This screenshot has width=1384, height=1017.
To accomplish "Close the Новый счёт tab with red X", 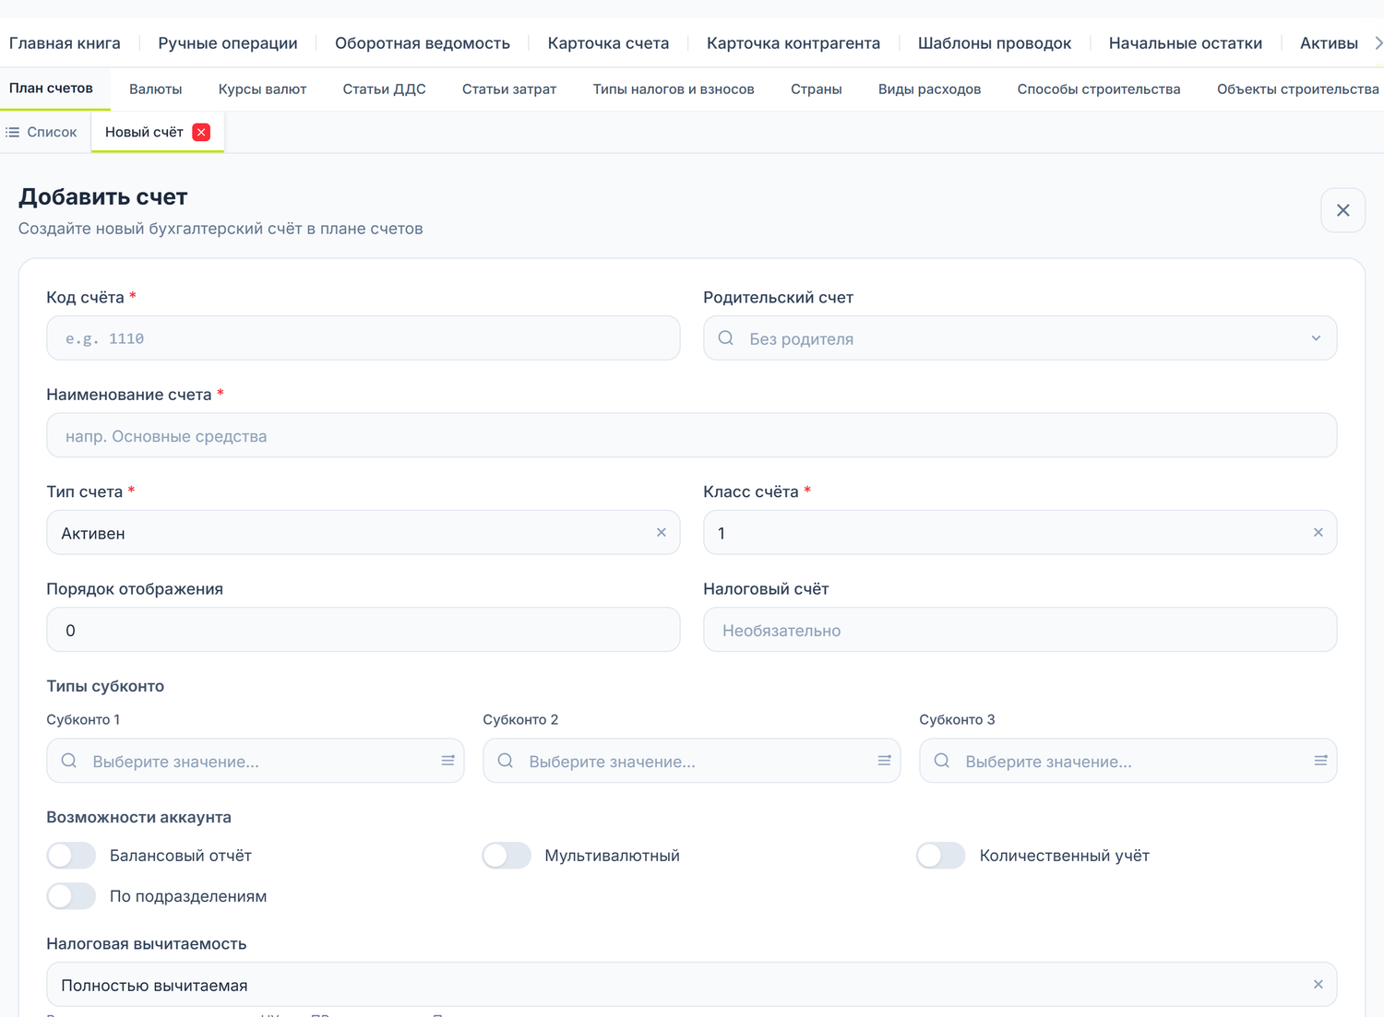I will pyautogui.click(x=201, y=132).
